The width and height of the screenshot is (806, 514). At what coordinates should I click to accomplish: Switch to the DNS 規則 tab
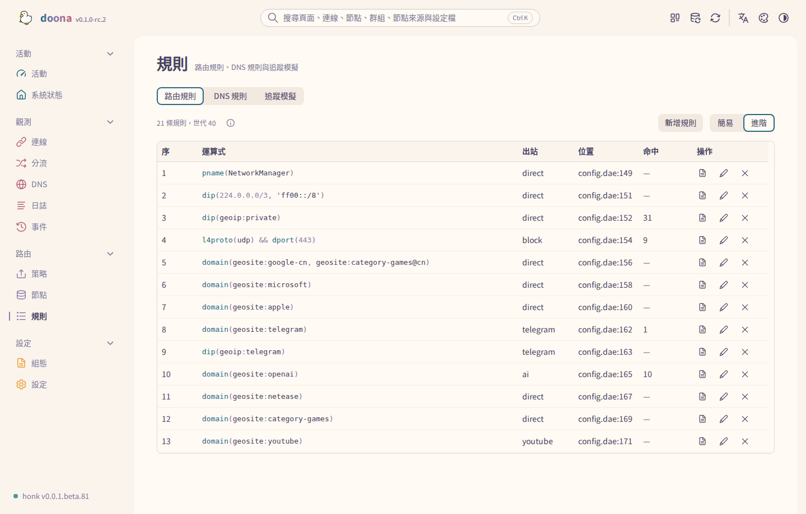click(x=230, y=96)
